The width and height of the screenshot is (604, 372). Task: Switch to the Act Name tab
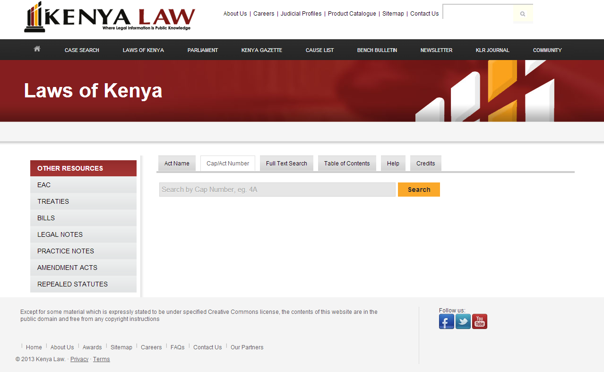click(x=177, y=164)
